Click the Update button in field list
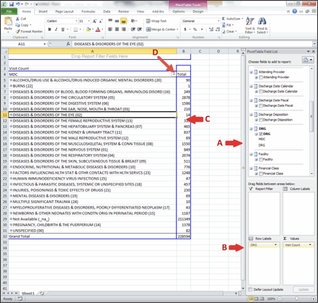This screenshot has width=318, height=303. pyautogui.click(x=303, y=290)
